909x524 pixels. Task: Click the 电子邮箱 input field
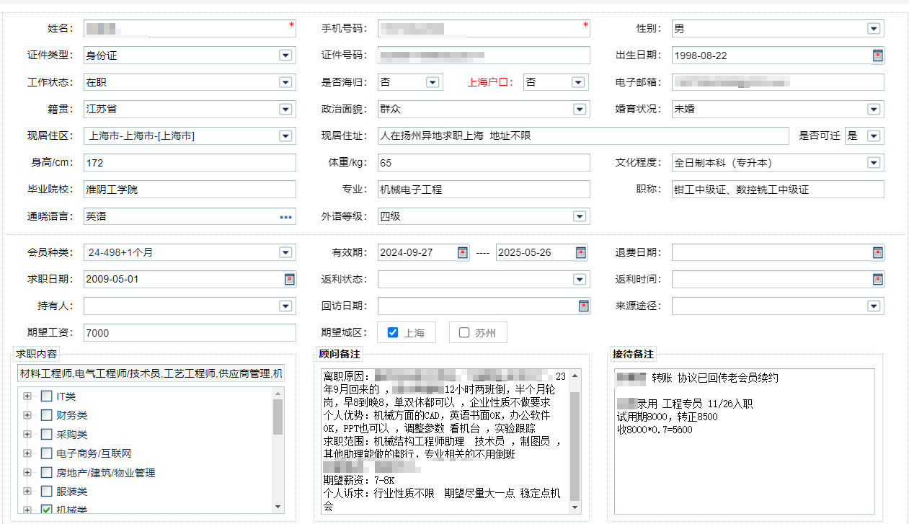click(778, 82)
